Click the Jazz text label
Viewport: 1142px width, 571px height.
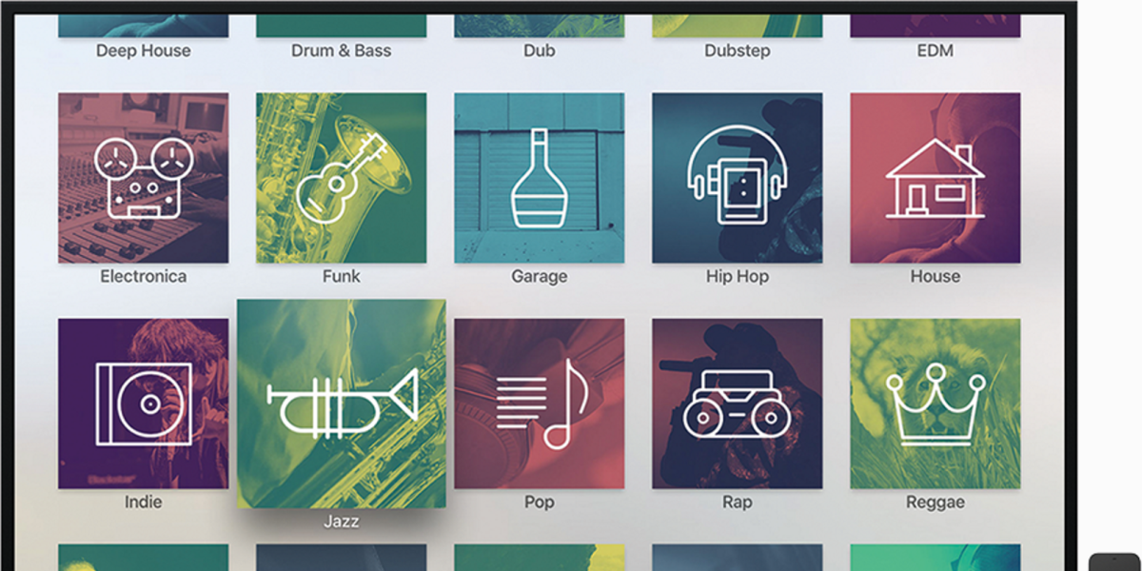342,522
